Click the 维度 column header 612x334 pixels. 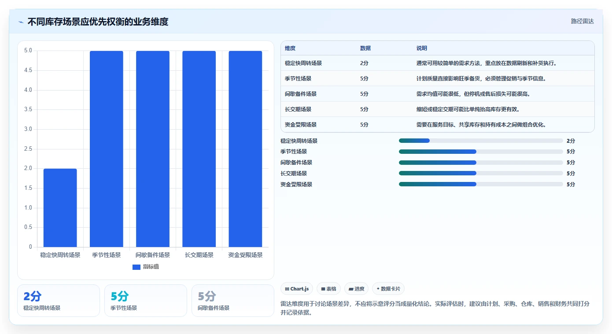click(290, 48)
